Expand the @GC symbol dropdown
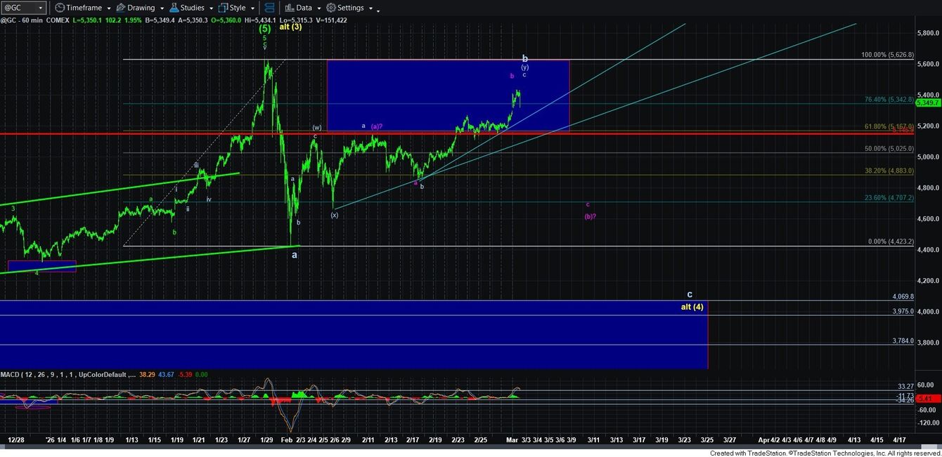 coord(41,8)
